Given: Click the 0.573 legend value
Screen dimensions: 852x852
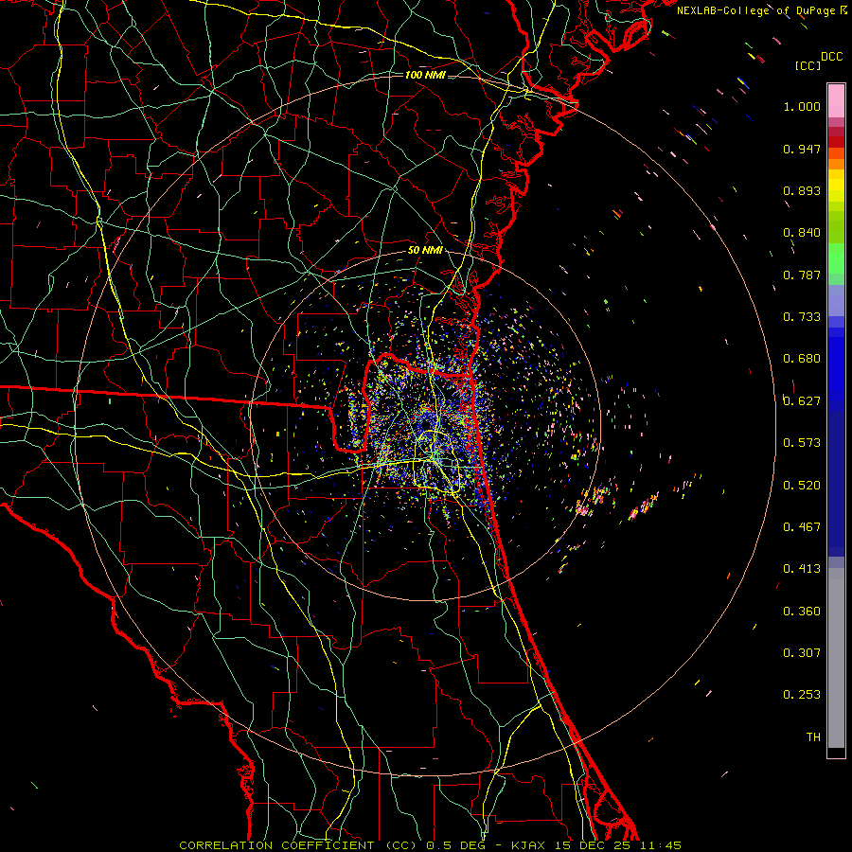Looking at the screenshot, I should coord(802,443).
